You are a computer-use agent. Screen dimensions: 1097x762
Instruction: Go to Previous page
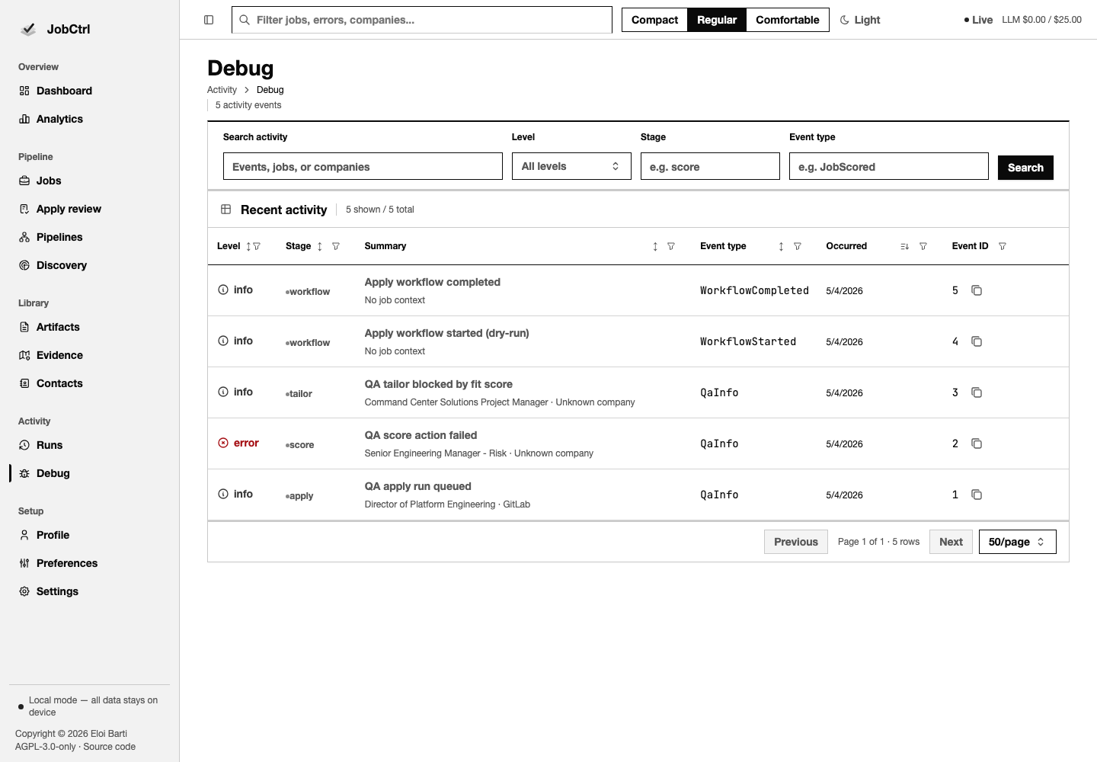click(x=796, y=542)
